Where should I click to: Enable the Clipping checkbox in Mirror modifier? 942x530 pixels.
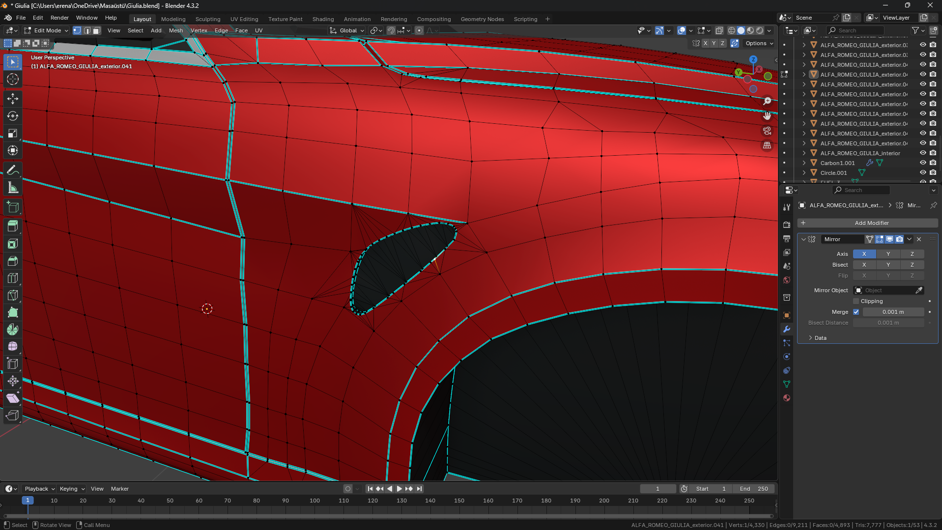click(856, 301)
